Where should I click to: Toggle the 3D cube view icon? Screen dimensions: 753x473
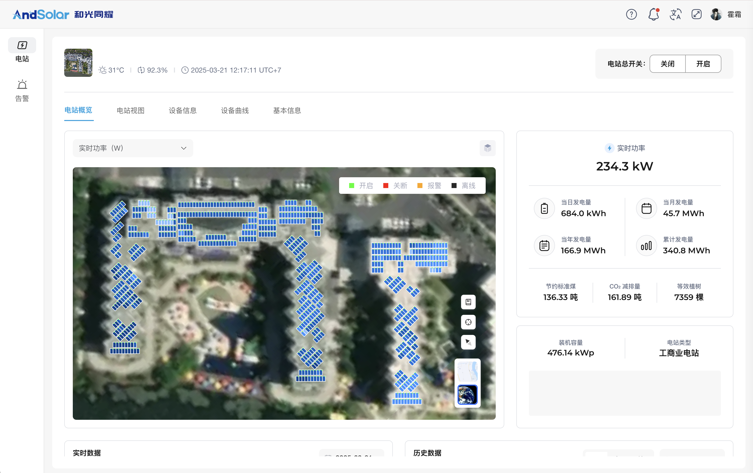(x=487, y=148)
